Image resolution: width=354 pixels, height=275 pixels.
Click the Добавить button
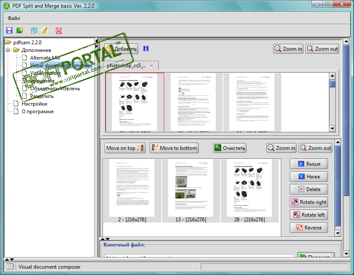point(121,49)
